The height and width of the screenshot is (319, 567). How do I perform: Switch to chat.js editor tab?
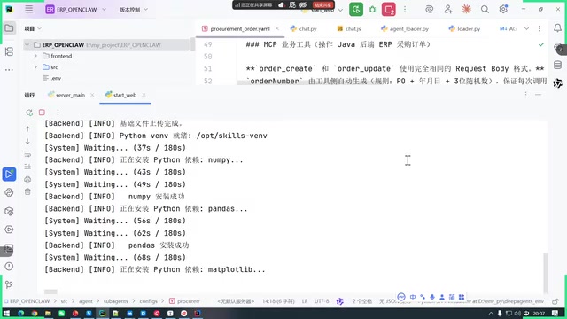349,28
